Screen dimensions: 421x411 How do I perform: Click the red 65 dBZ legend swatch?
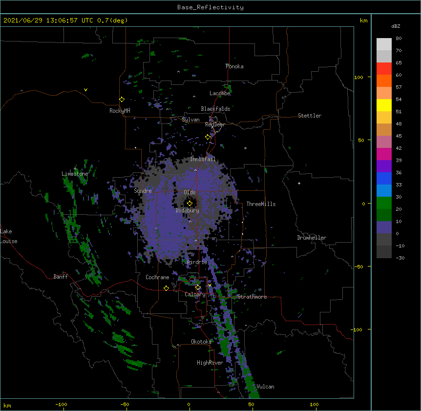tap(384, 68)
